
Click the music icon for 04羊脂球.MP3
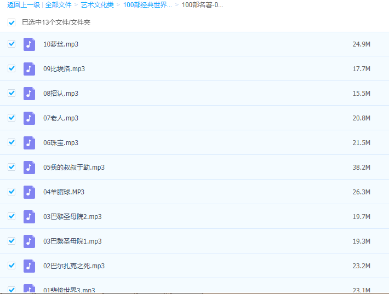point(30,192)
